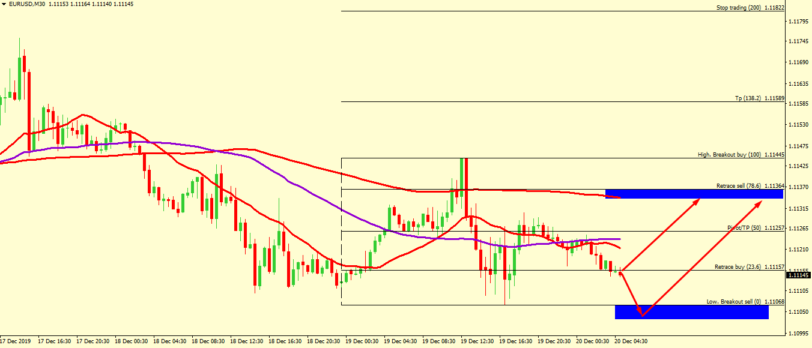812x348 pixels.
Task: Click the 19 Dec 12:30 time label
Action: click(x=479, y=341)
